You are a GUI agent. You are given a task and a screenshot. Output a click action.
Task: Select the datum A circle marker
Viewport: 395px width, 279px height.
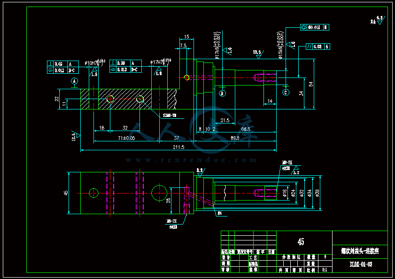(x=74, y=81)
